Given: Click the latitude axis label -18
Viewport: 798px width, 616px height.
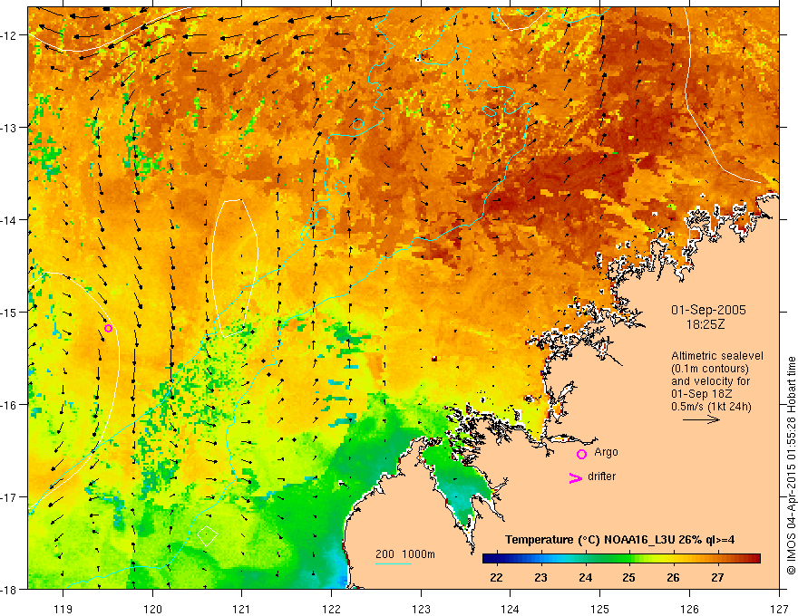Looking at the screenshot, I should point(11,589).
